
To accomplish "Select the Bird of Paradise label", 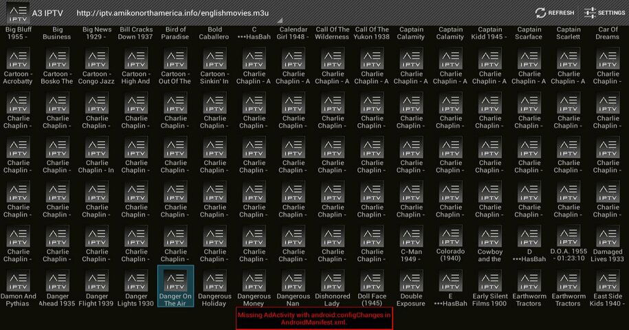I will click(175, 33).
